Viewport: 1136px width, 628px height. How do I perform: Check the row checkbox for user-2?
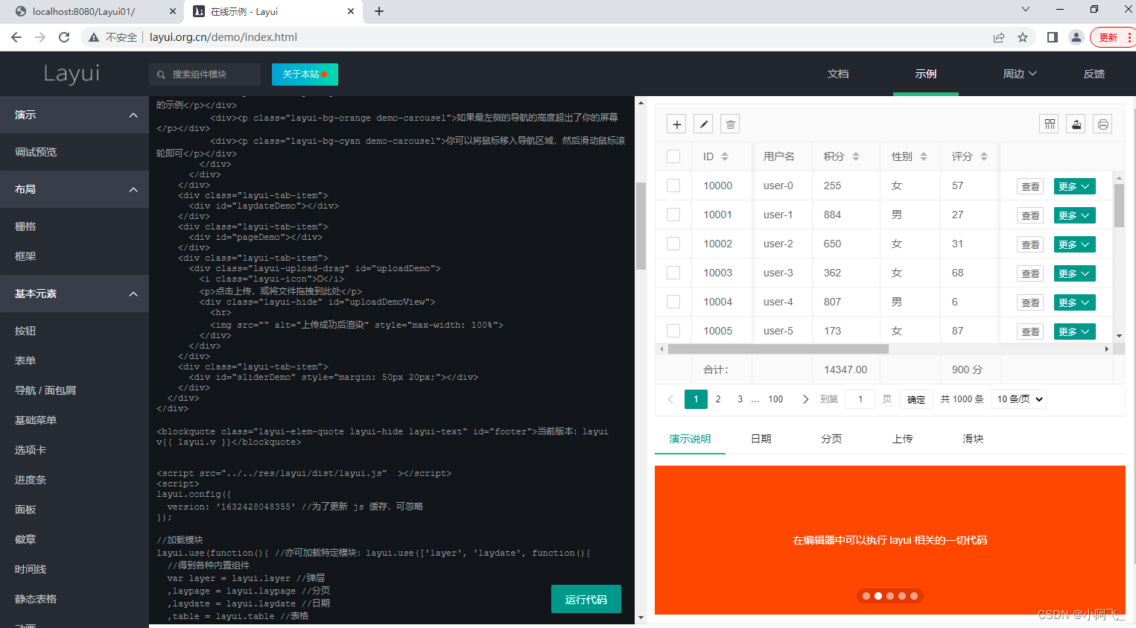pyautogui.click(x=673, y=244)
